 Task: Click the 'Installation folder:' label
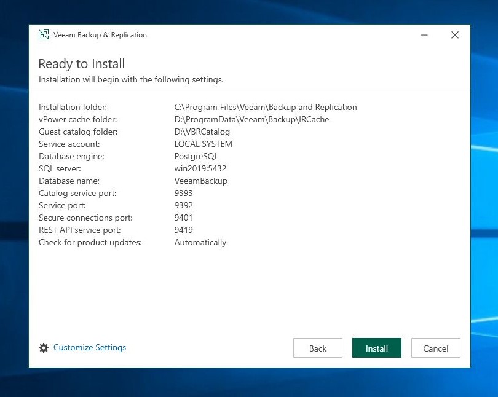coord(73,108)
